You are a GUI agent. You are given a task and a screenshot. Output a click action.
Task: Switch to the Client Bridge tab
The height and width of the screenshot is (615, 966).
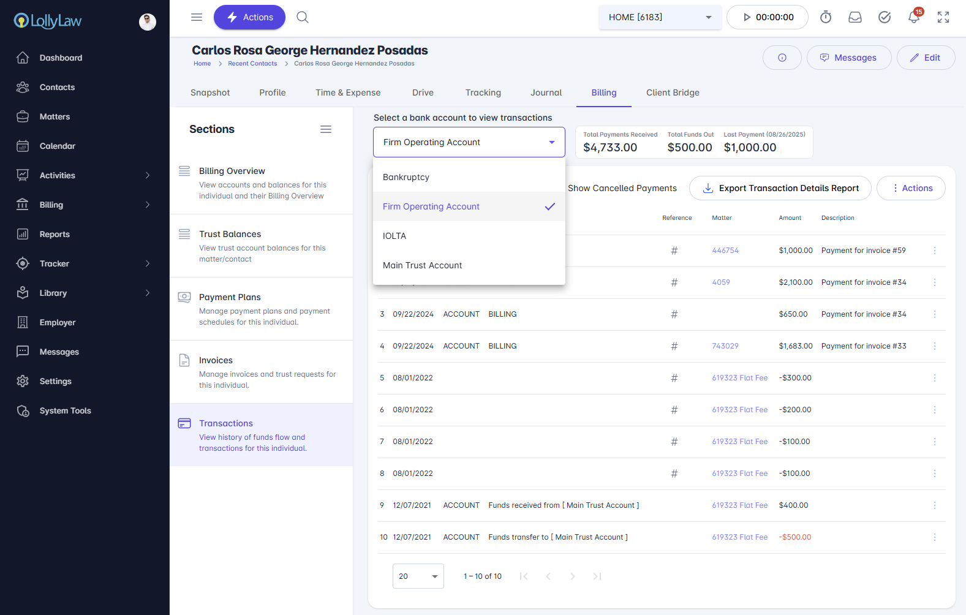(673, 92)
